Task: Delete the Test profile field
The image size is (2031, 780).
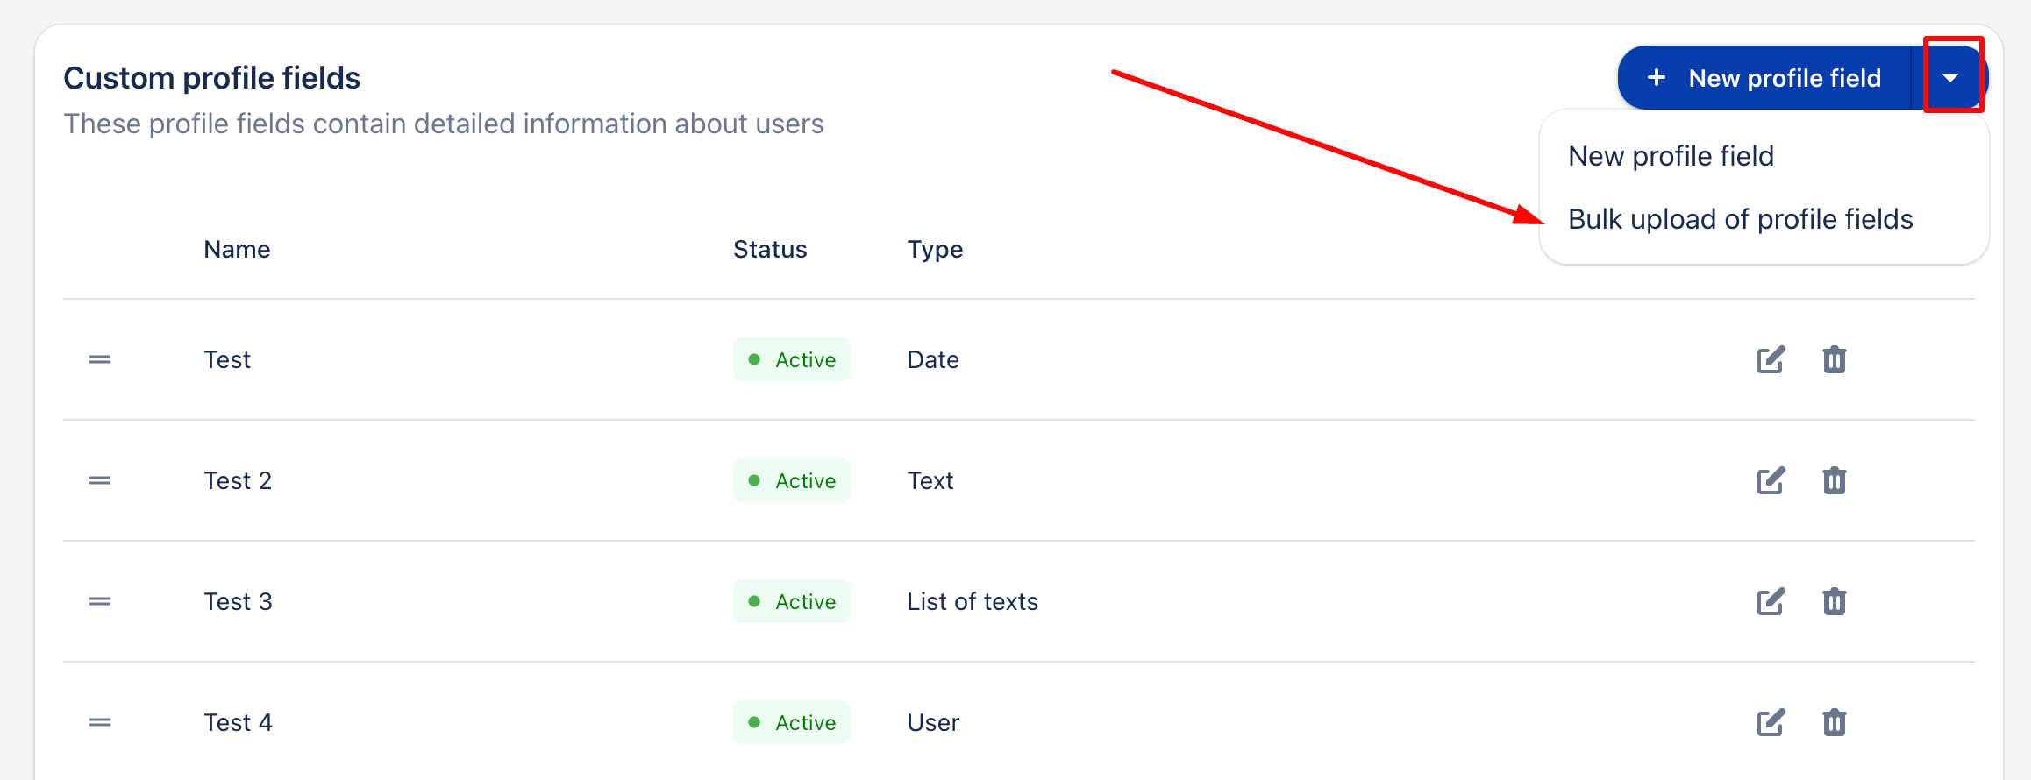Action: pos(1834,359)
